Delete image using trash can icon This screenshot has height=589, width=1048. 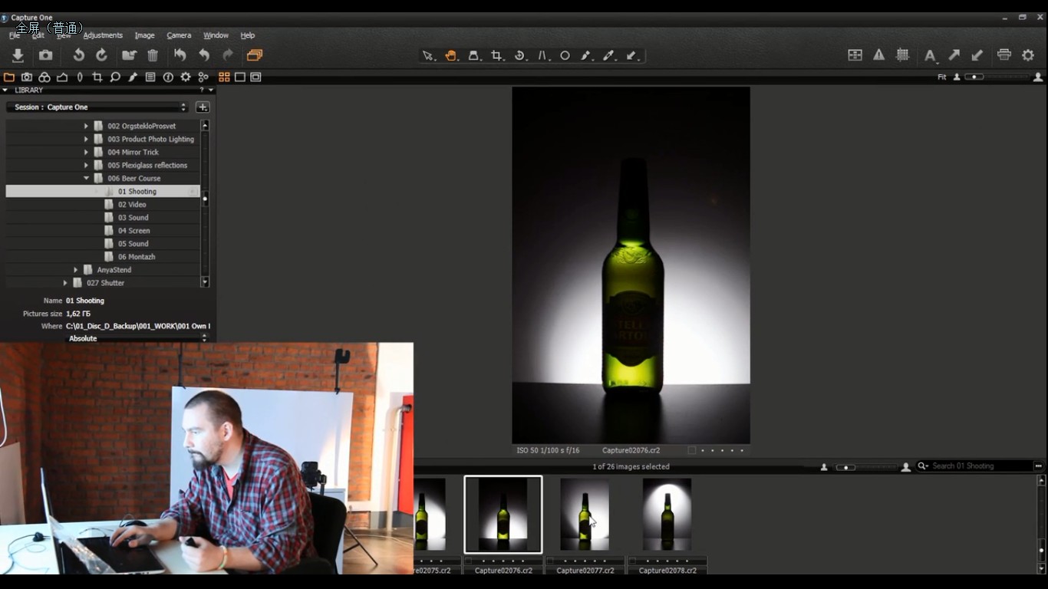pyautogui.click(x=153, y=55)
